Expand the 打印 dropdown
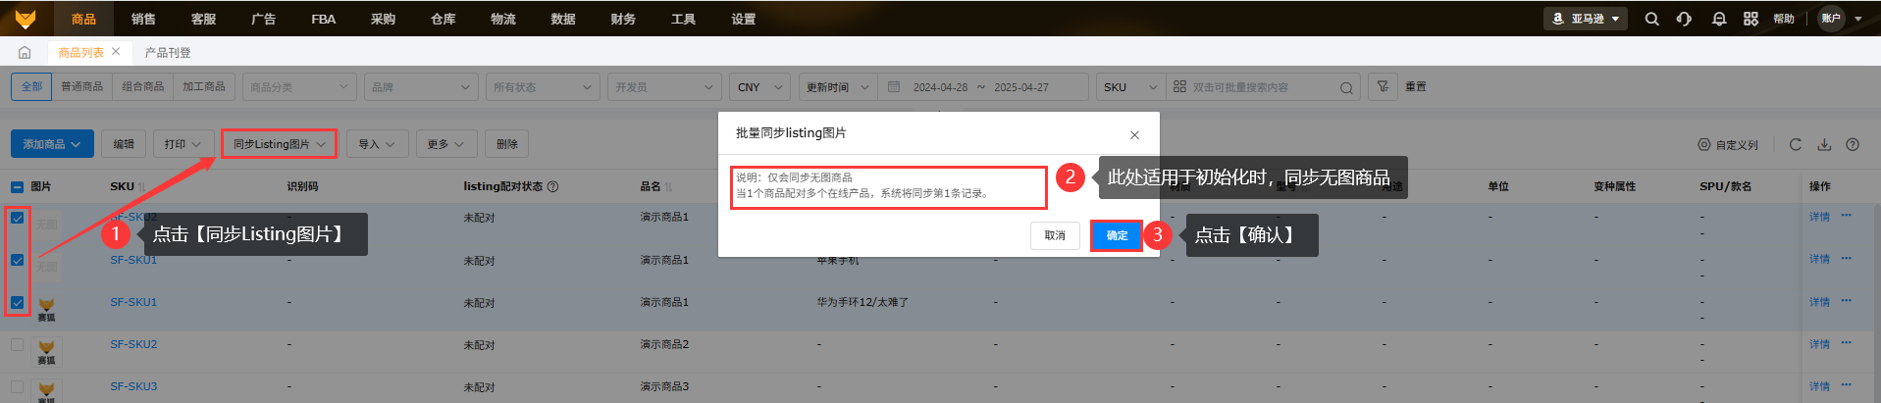Image resolution: width=1881 pixels, height=403 pixels. [x=183, y=144]
